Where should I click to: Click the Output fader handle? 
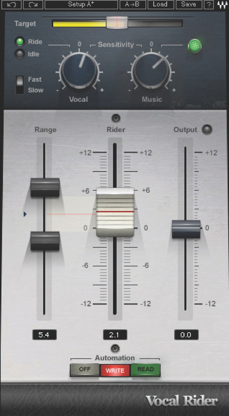point(186,229)
